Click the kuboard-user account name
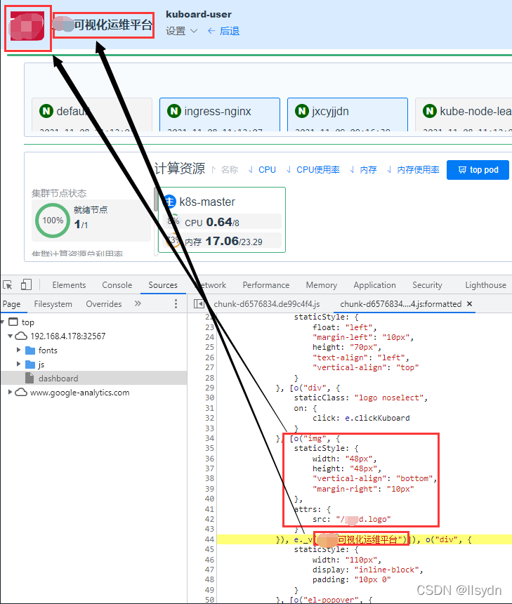The image size is (512, 604). [198, 14]
